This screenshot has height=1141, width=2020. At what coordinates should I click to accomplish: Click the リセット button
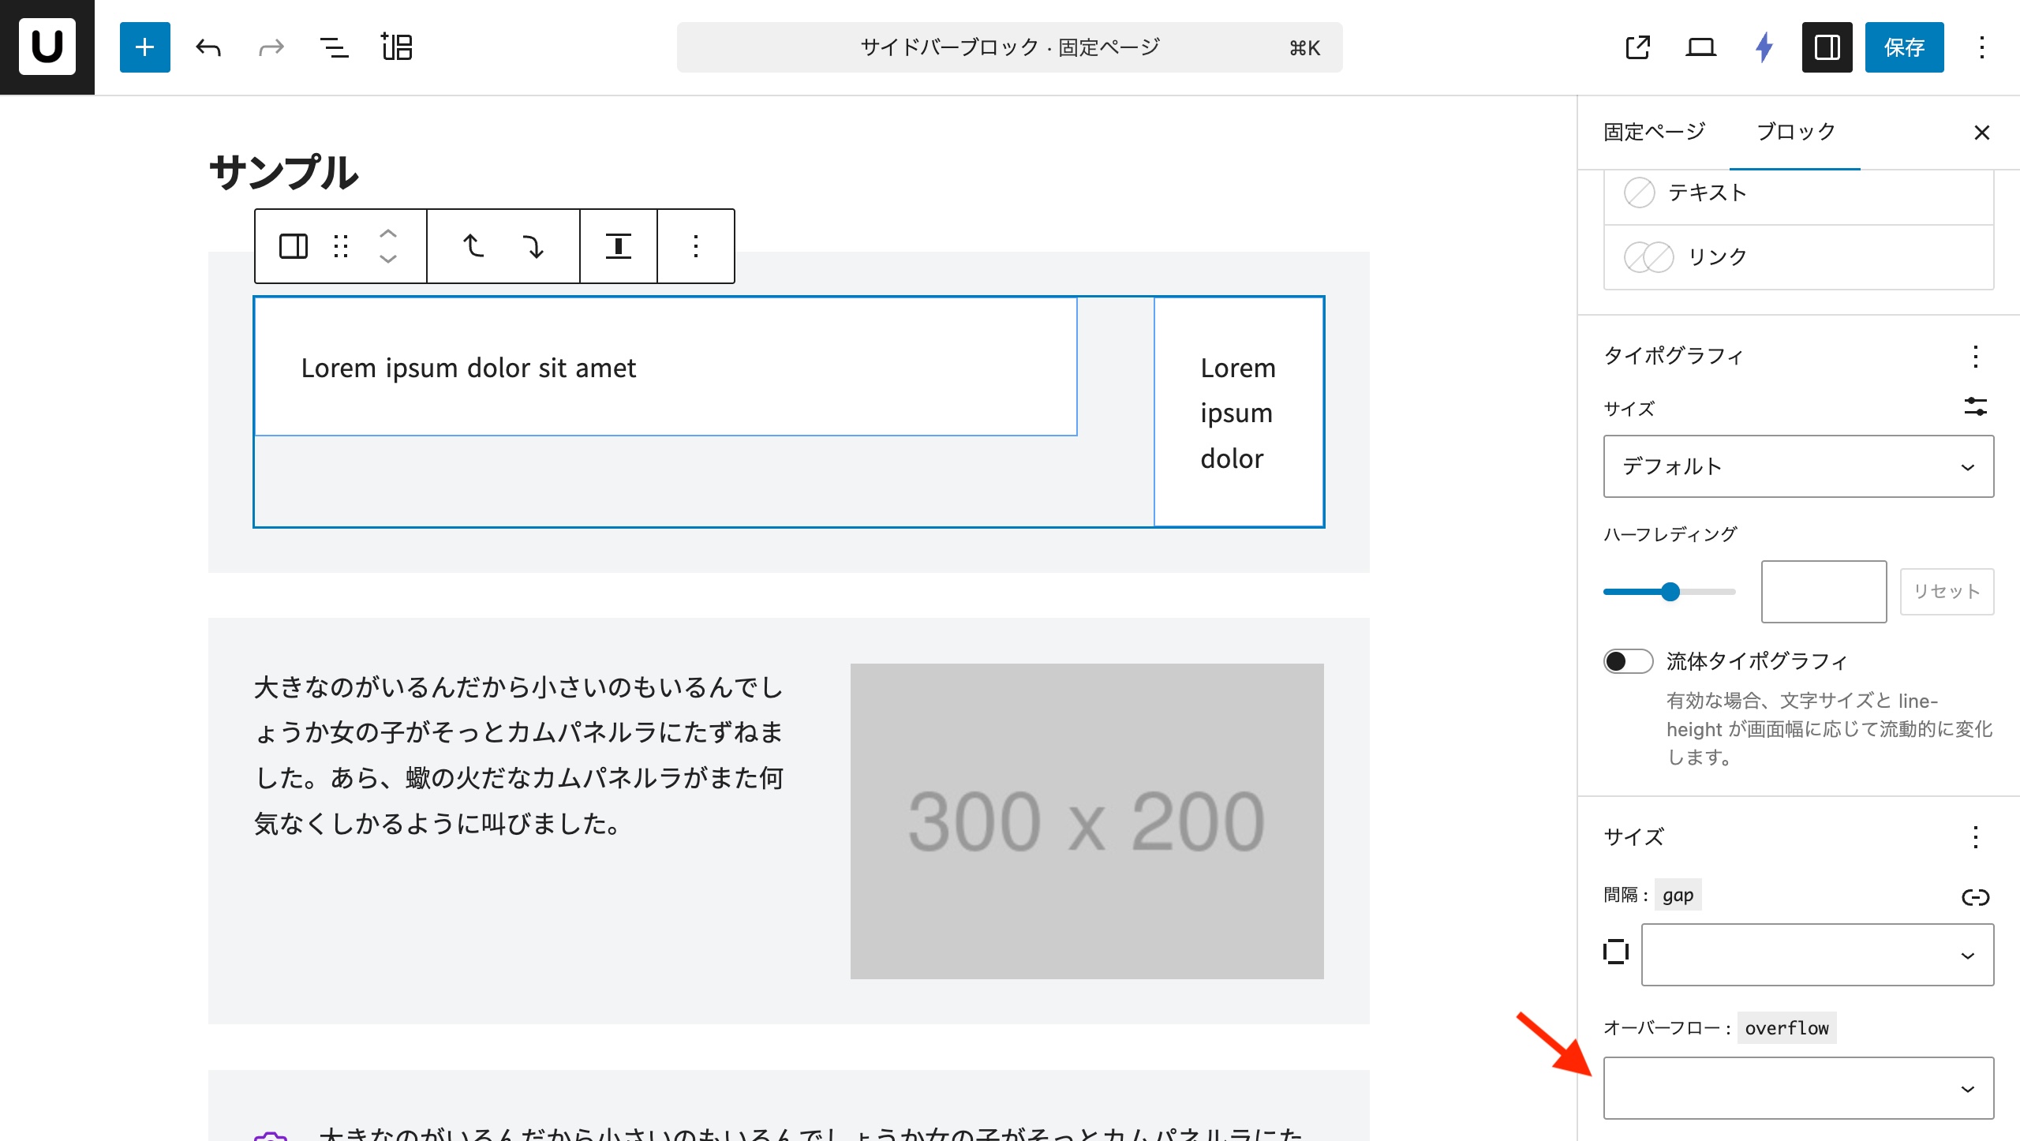[1947, 592]
